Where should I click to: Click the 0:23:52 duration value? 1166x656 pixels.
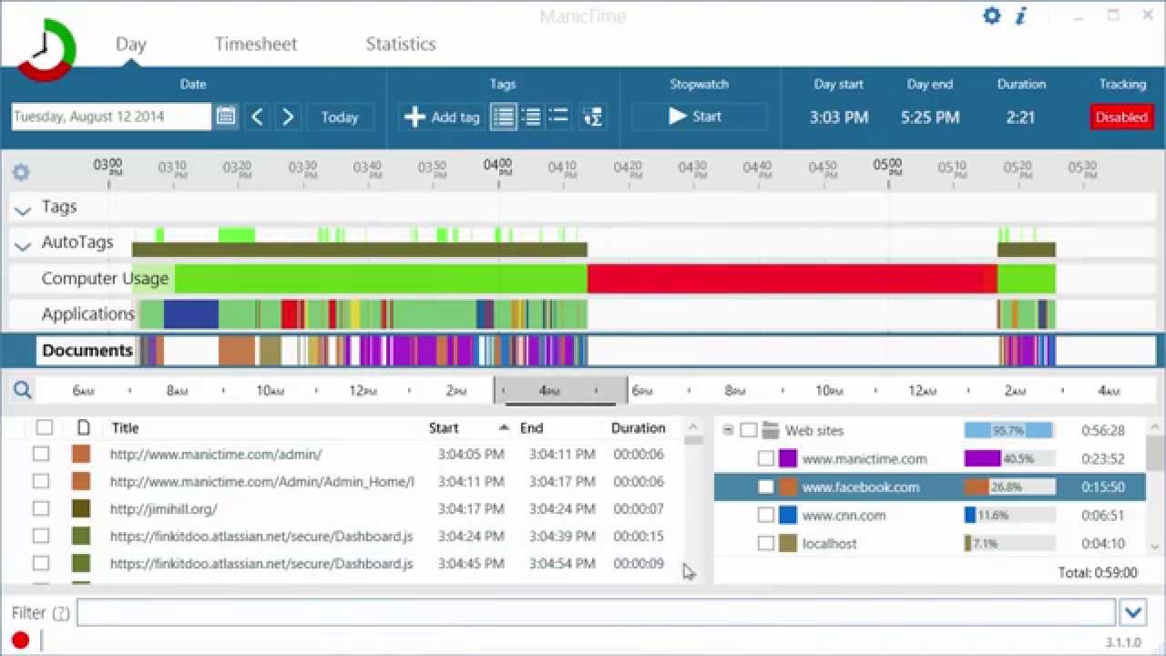[1103, 458]
